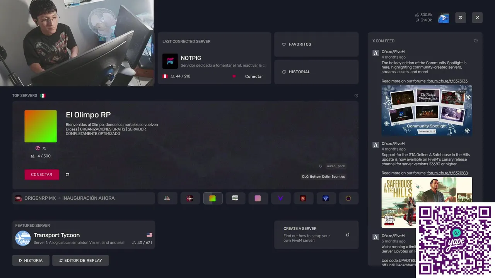The image size is (495, 278).
Task: Open the Community Spotlight image
Action: pos(427,110)
